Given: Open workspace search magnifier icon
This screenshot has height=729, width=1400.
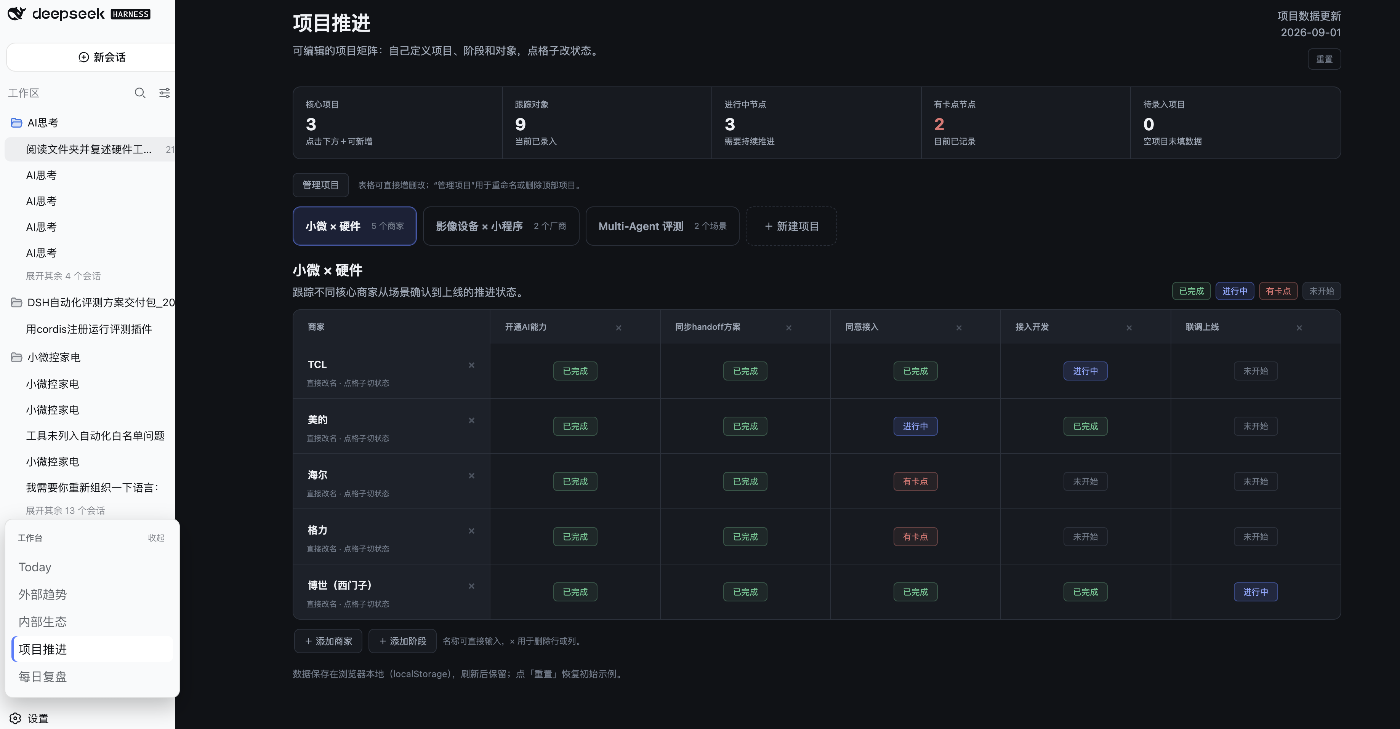Looking at the screenshot, I should tap(140, 93).
